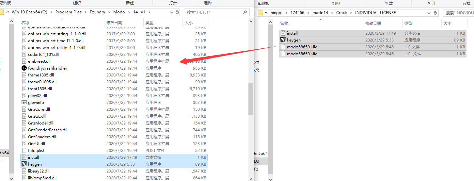Select the libeay32.dll file icon
The height and width of the screenshot is (181, 474).
[x=24, y=171]
